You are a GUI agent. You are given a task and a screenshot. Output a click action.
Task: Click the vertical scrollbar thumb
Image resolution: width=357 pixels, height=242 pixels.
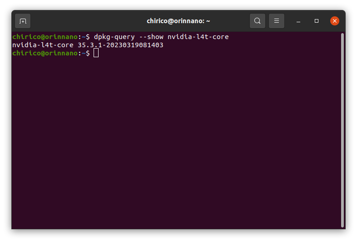pyautogui.click(x=342, y=129)
